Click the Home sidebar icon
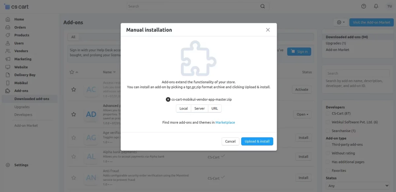This screenshot has height=192, width=396. (8, 19)
